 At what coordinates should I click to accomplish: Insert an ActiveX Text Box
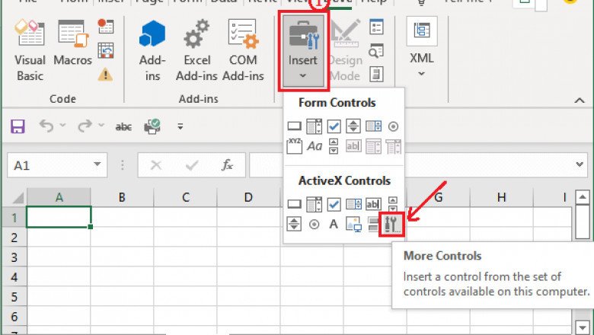373,204
